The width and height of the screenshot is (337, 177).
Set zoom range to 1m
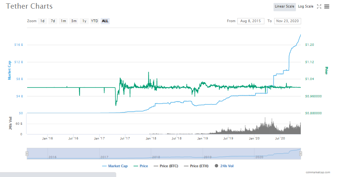(x=63, y=21)
